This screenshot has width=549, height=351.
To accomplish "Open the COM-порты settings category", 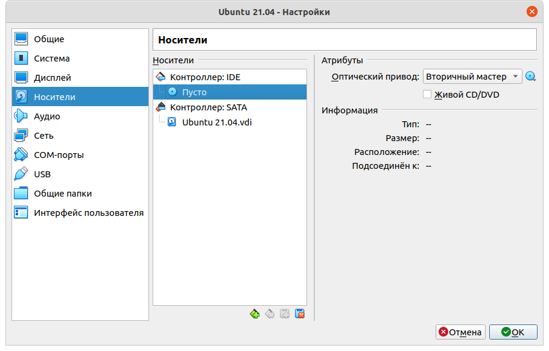I will point(80,154).
